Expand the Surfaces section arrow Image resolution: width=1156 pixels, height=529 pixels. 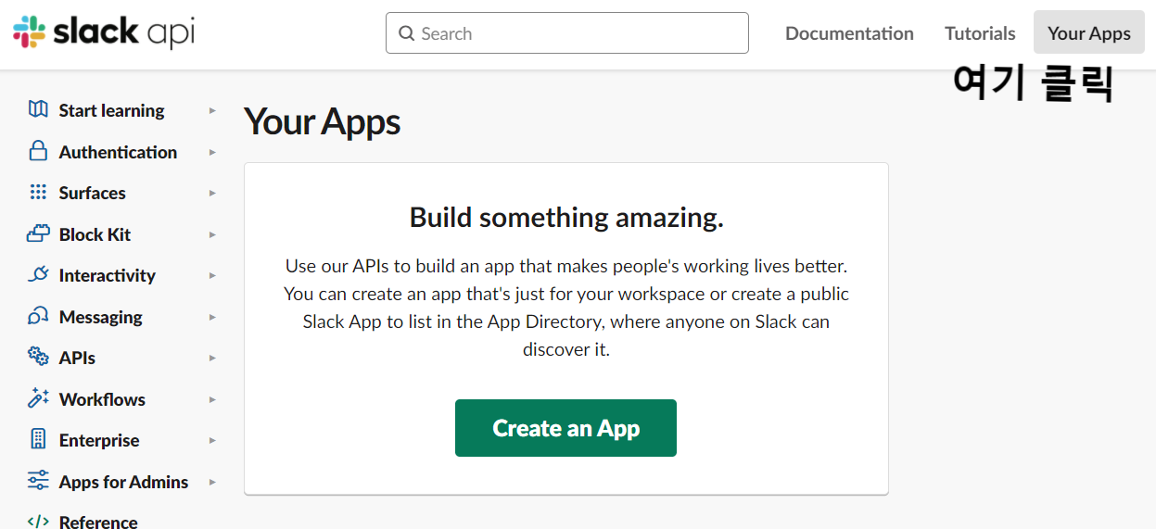coord(212,193)
